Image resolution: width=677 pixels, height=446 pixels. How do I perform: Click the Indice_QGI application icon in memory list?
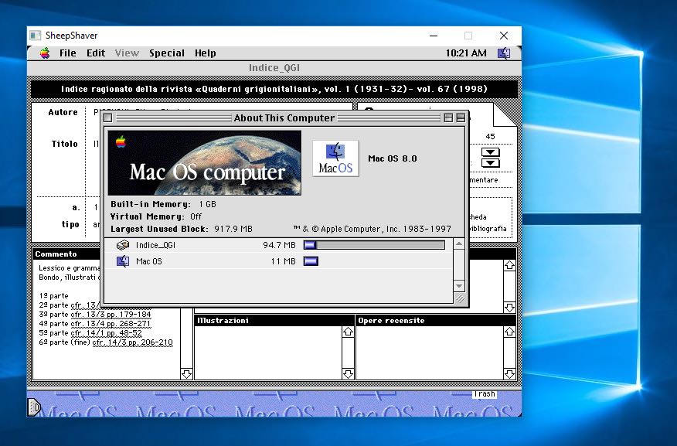[123, 245]
